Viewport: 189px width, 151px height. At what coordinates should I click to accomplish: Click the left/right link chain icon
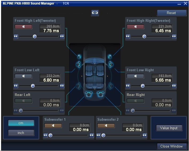tap(95, 13)
